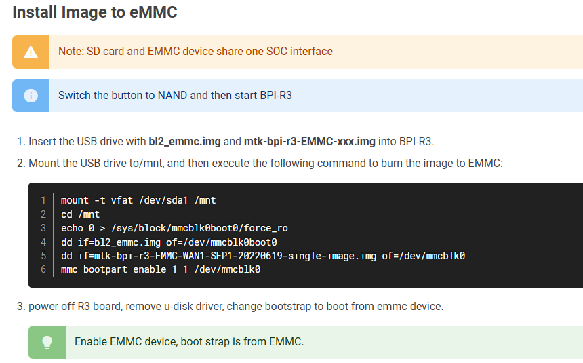This screenshot has width=583, height=363.
Task: Click the "dd if=bl2_emmc.img" code line
Action: tap(169, 242)
